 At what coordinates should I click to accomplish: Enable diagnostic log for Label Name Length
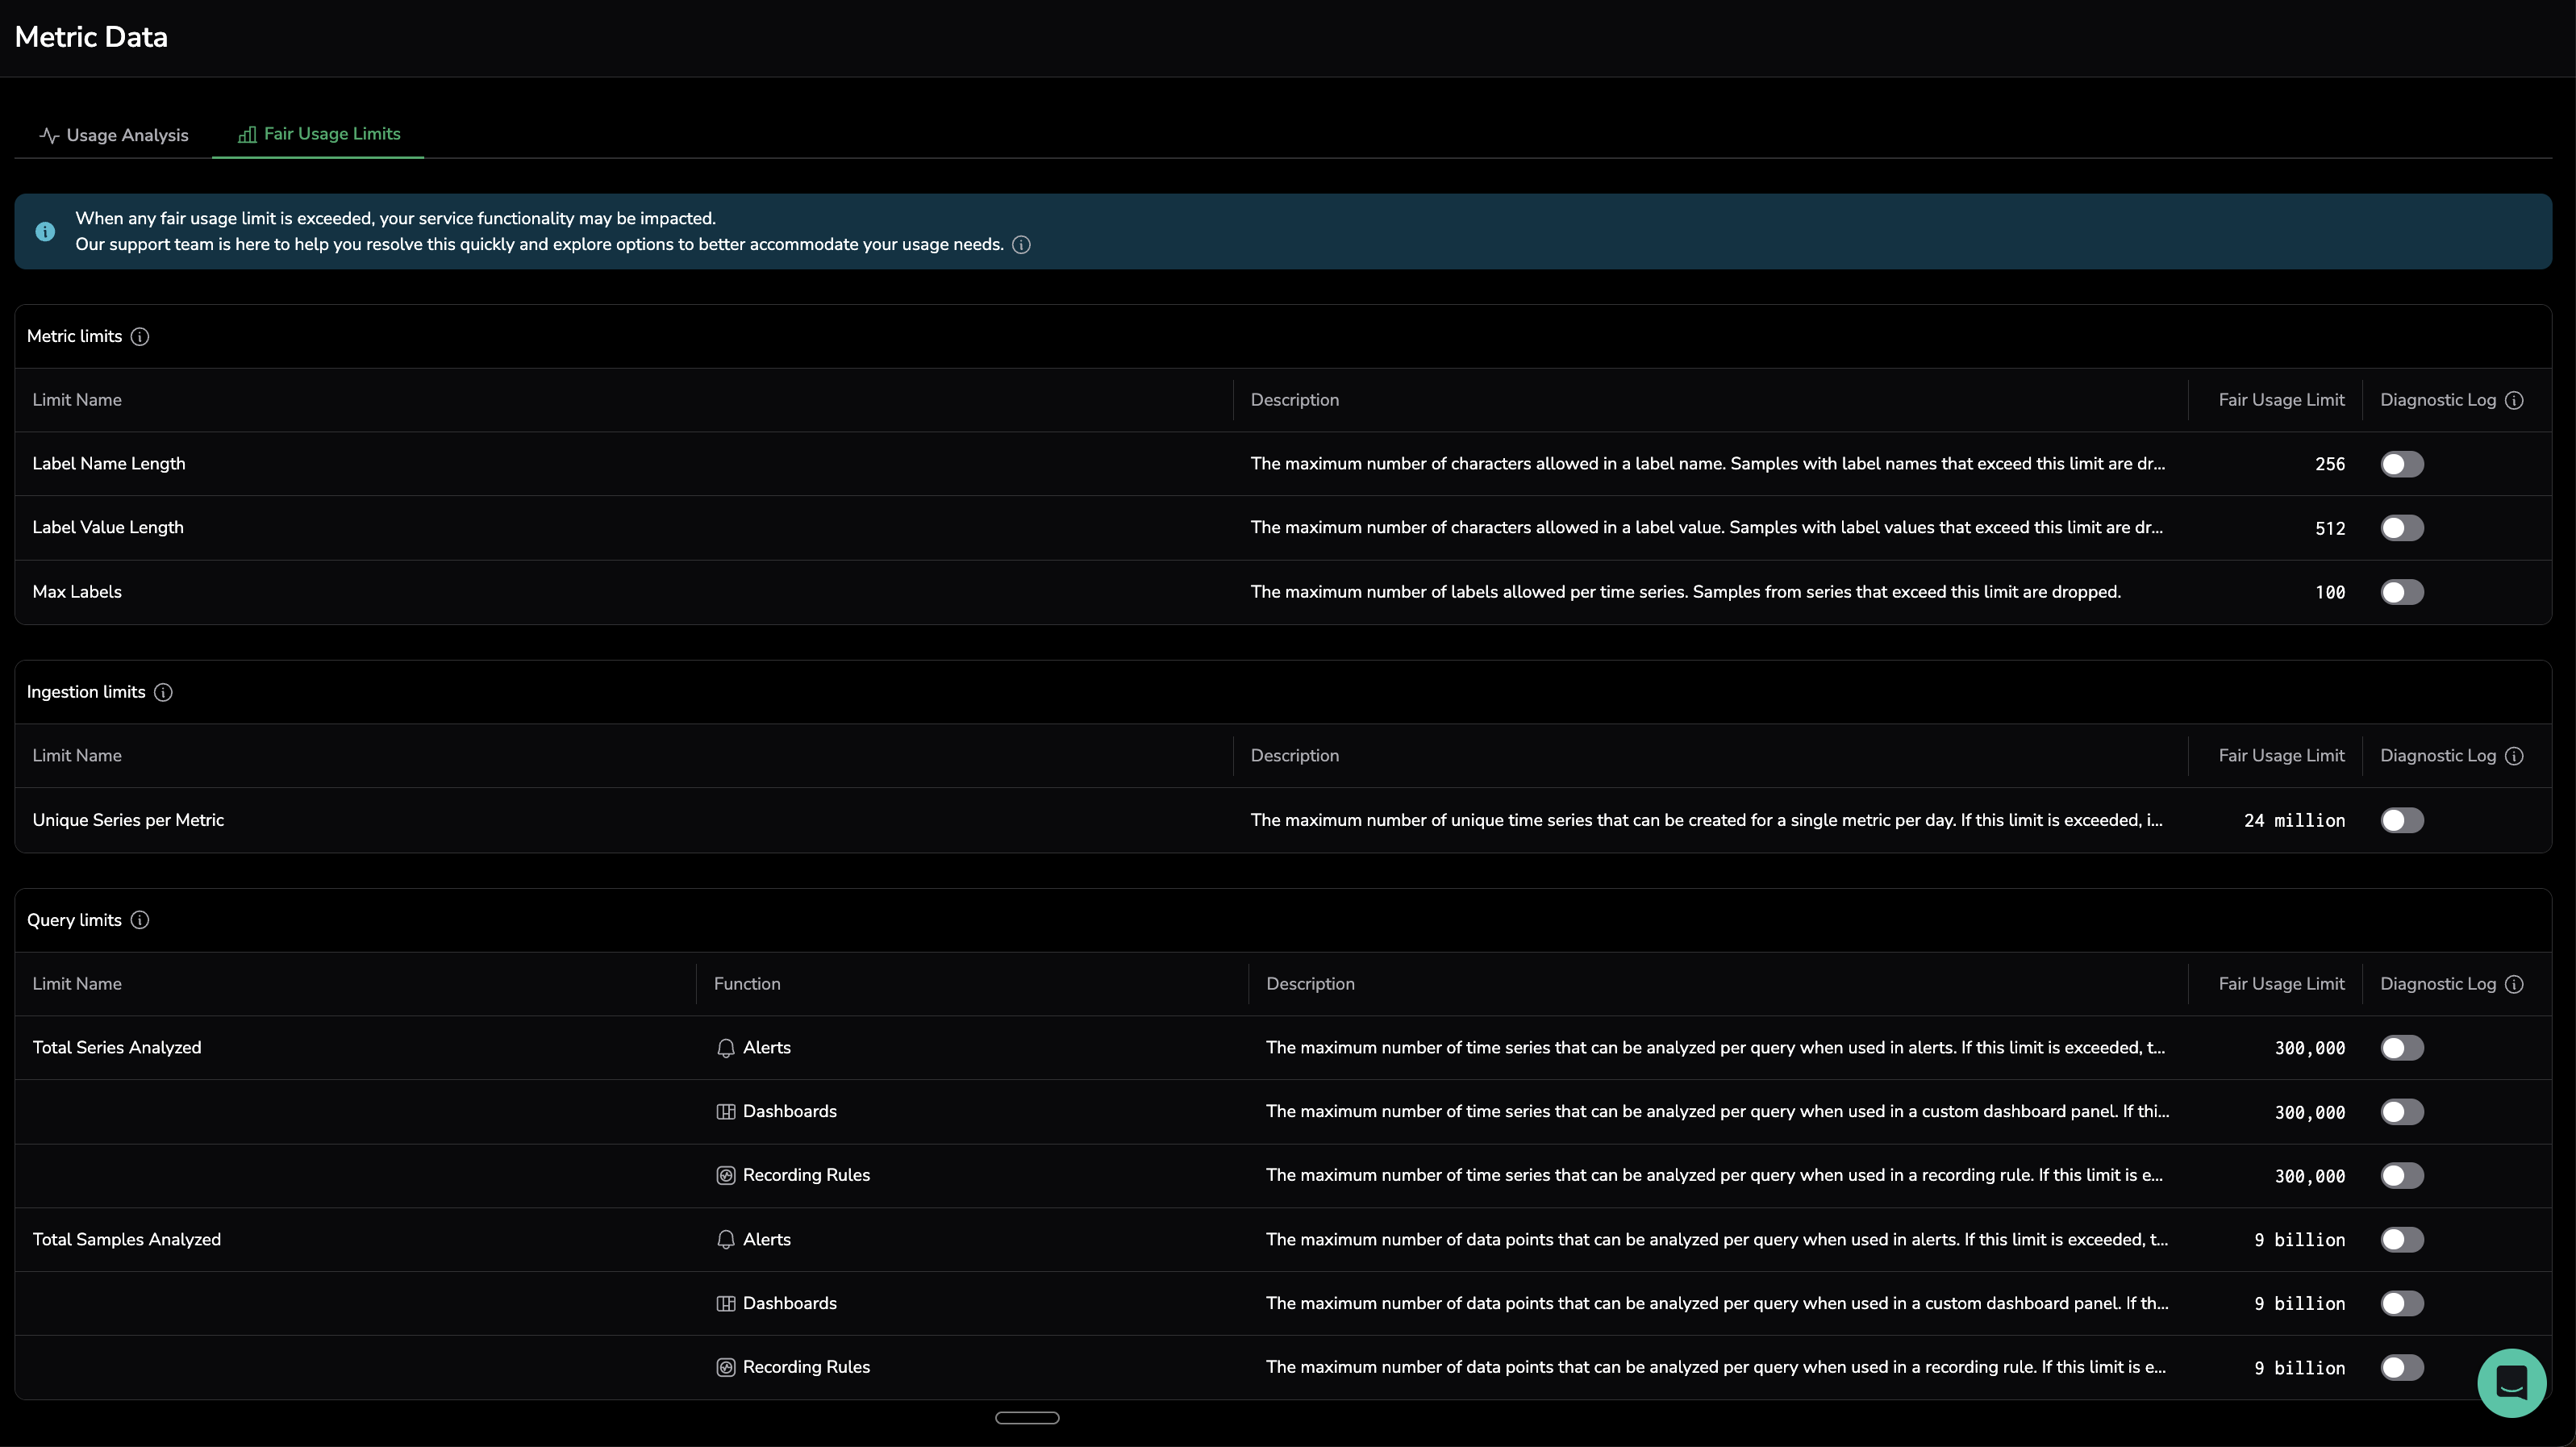coord(2401,464)
